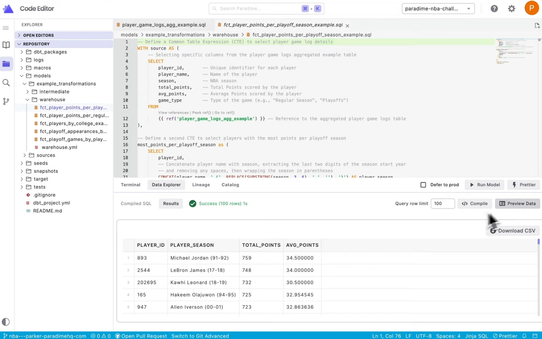Click the code minimap overview
Screen dimensions: 542x339
(x=516, y=51)
